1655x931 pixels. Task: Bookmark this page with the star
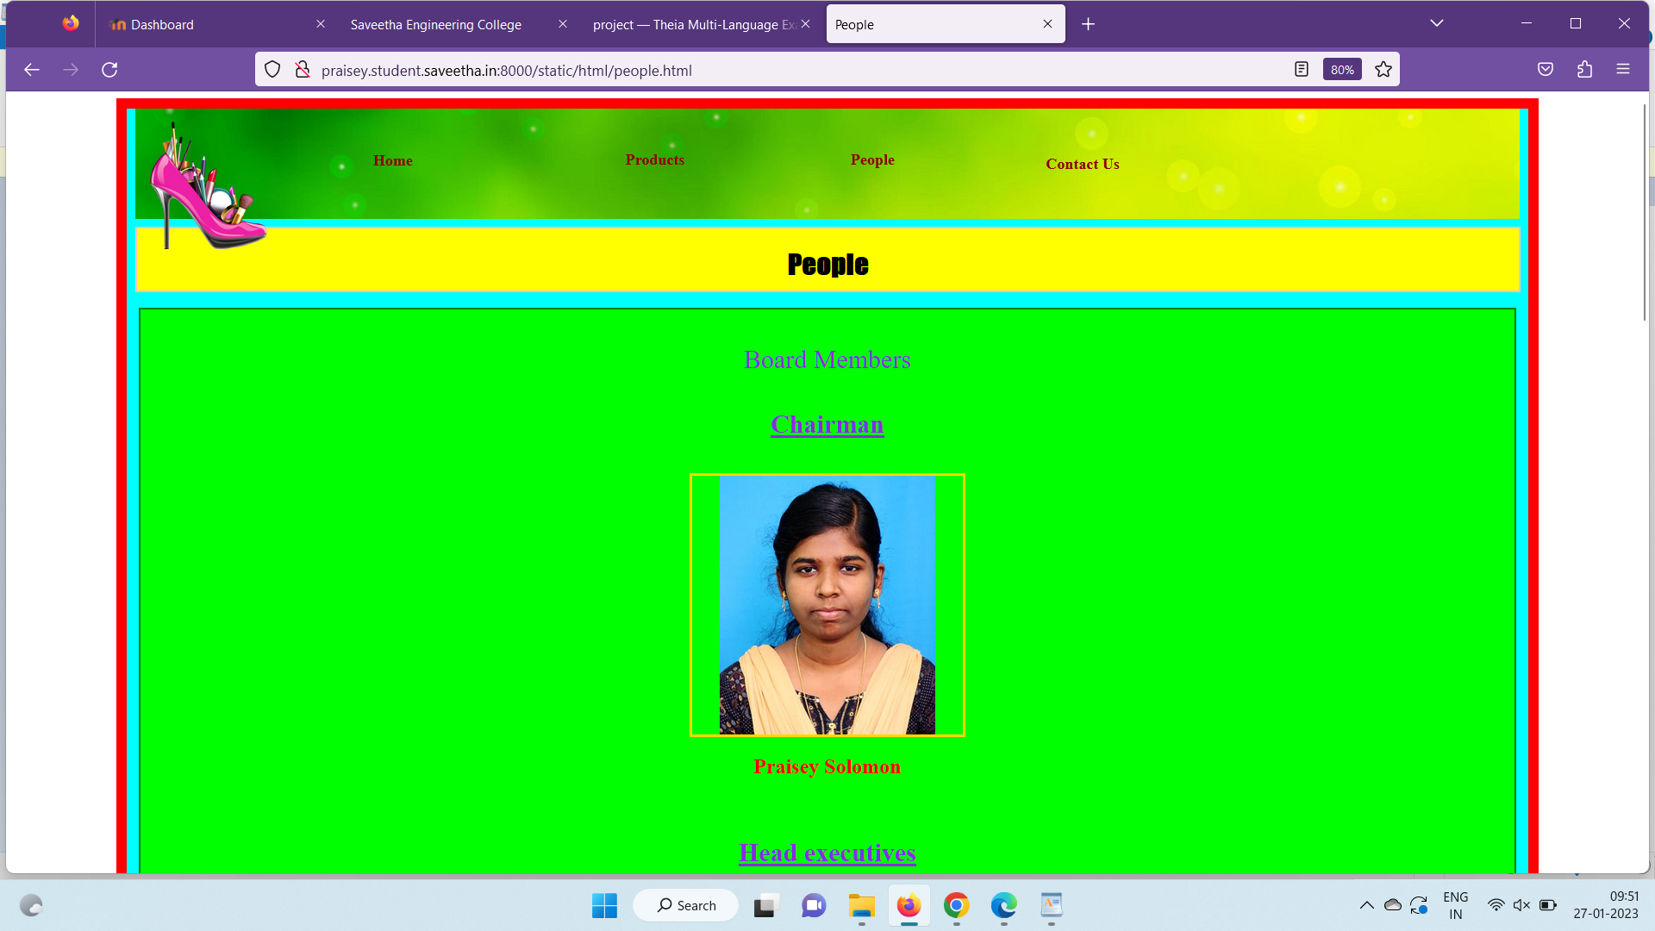click(x=1383, y=69)
